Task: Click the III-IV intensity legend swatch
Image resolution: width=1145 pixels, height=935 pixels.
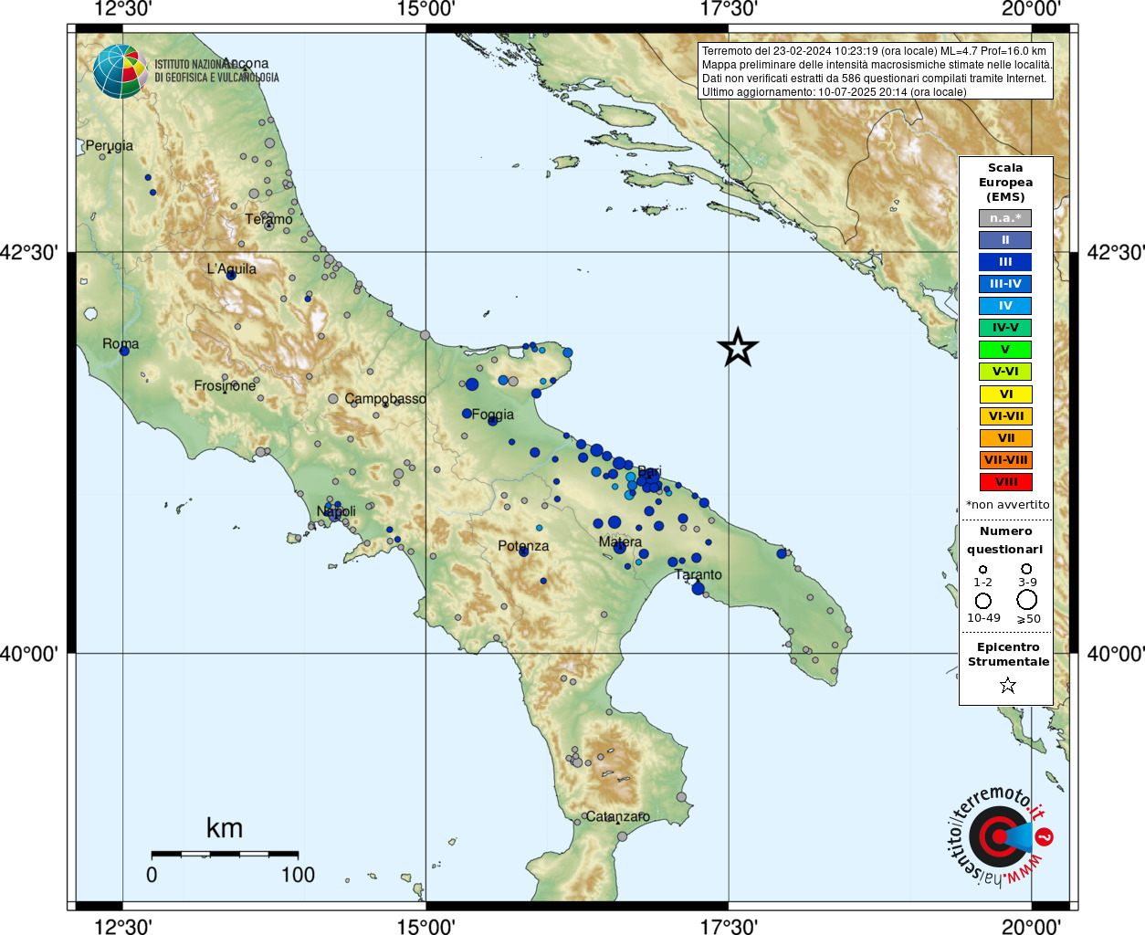Action: (x=1005, y=284)
